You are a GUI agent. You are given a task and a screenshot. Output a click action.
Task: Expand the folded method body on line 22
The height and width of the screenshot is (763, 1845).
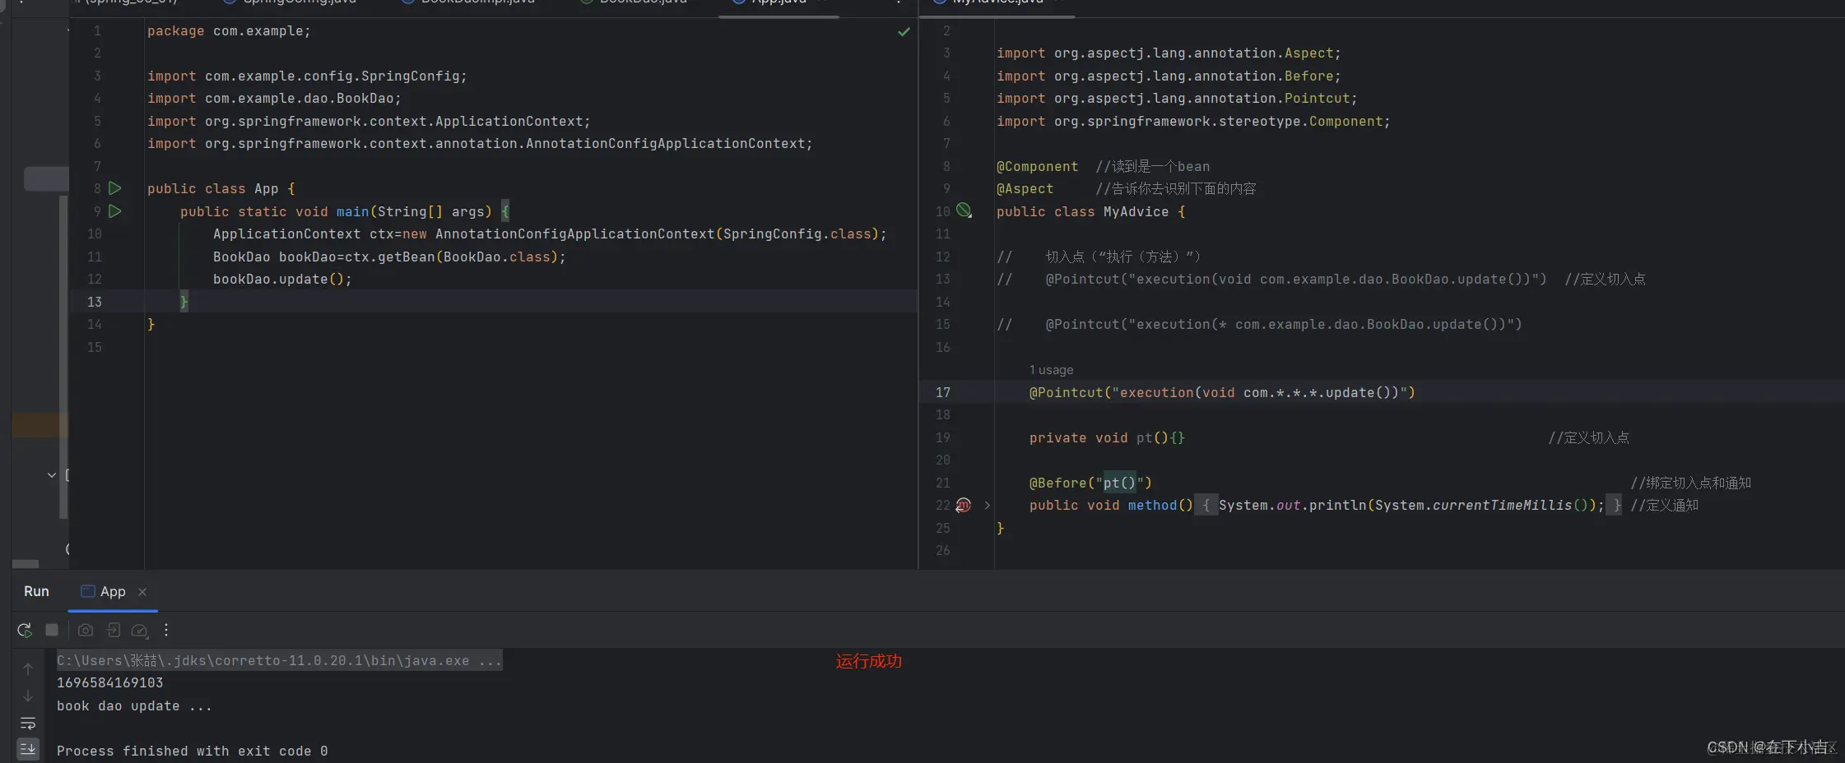(x=987, y=505)
